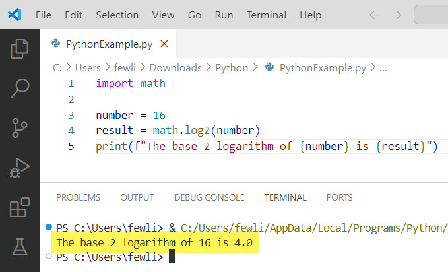Click the VS Code logo icon
This screenshot has height=272, width=448.
[15, 15]
